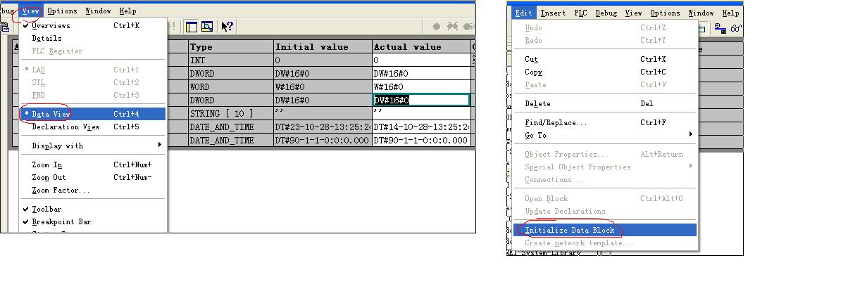848x284 pixels.
Task: Open Zoom Factor dialog entry
Action: pos(92,190)
